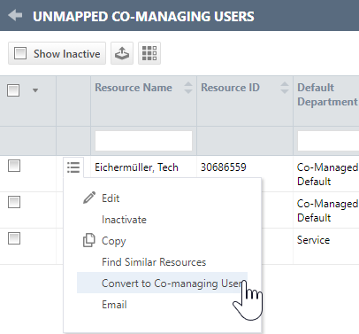The height and width of the screenshot is (334, 359).
Task: Focus the Default Department filter field
Action: pos(328,141)
